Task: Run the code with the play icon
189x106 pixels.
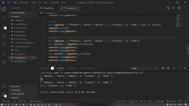Action: (174, 8)
